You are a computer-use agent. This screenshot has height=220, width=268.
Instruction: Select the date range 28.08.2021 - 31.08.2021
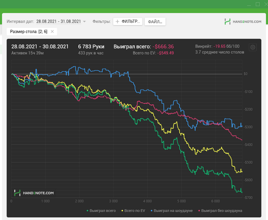coord(59,21)
